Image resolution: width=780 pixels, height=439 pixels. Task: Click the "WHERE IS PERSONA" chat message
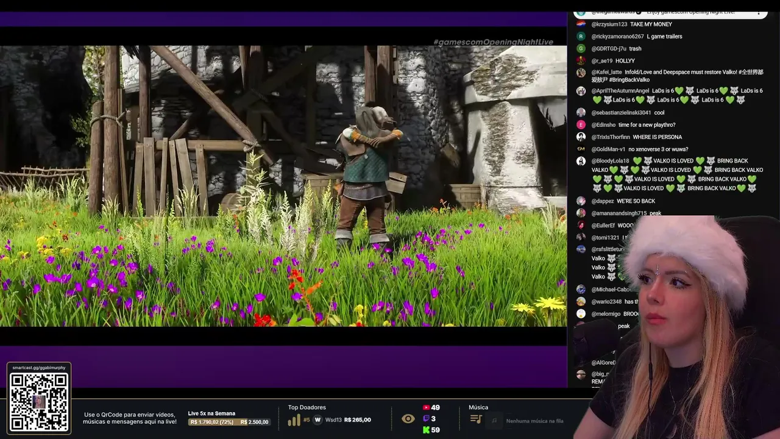point(657,137)
